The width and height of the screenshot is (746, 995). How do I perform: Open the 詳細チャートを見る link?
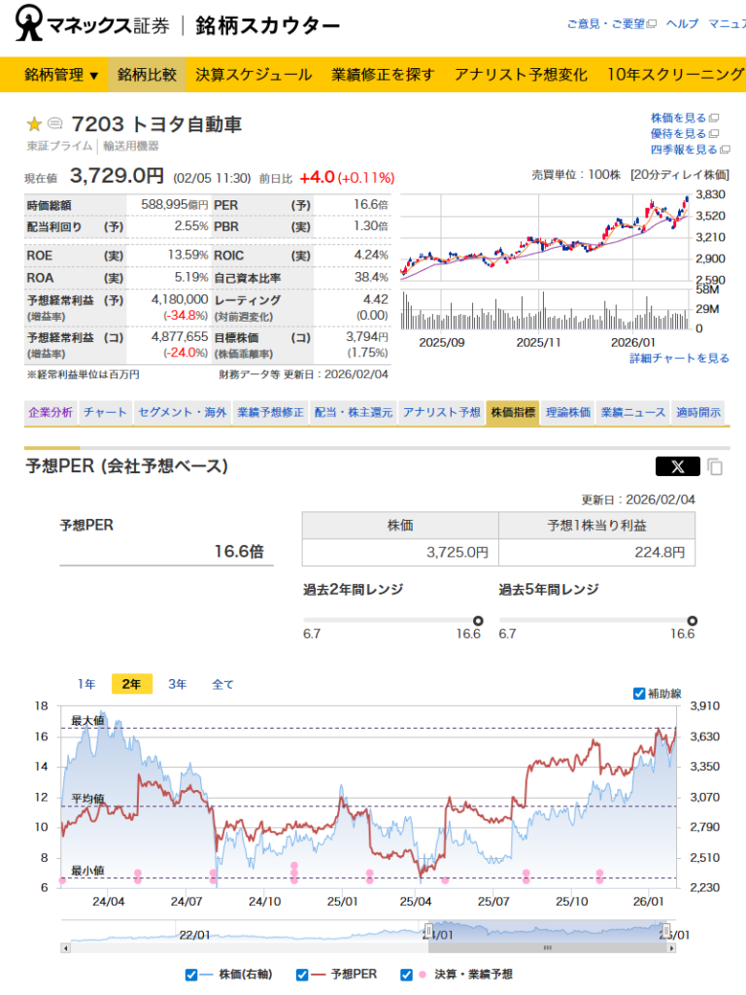(679, 358)
